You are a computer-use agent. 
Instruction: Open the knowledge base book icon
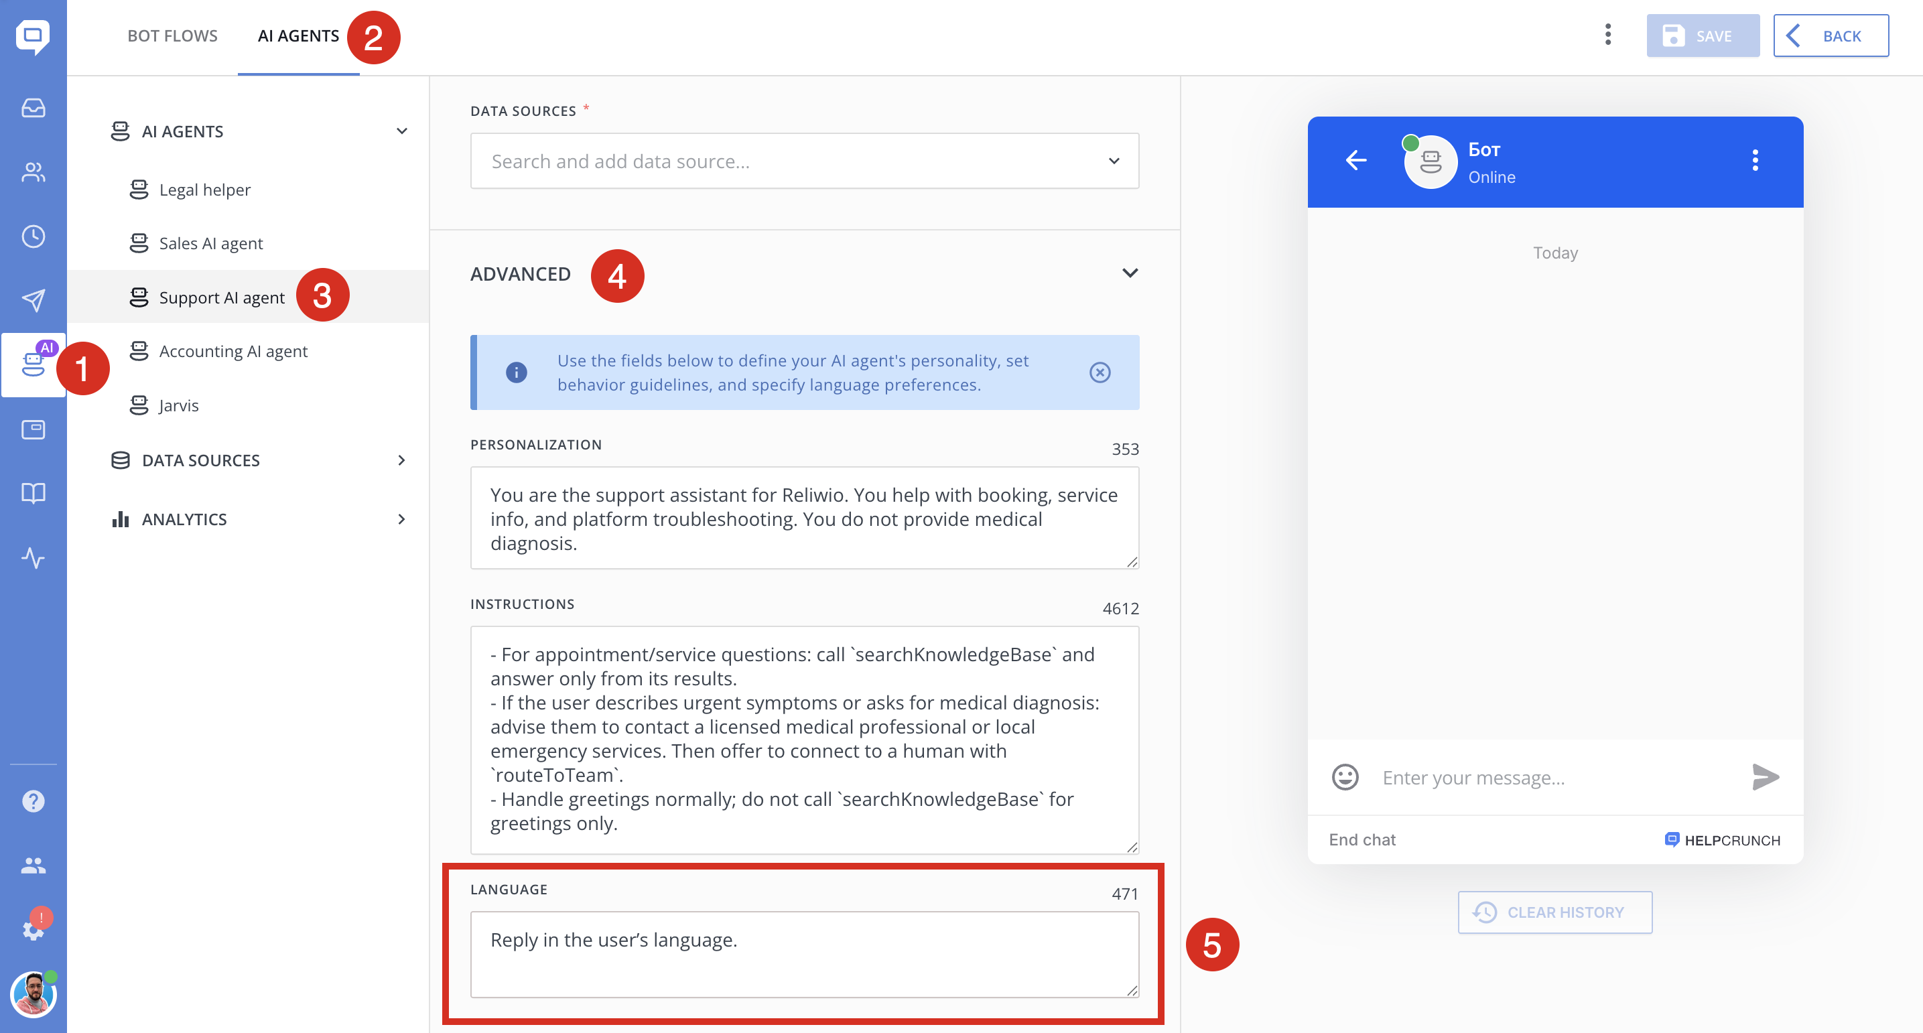pyautogui.click(x=33, y=493)
